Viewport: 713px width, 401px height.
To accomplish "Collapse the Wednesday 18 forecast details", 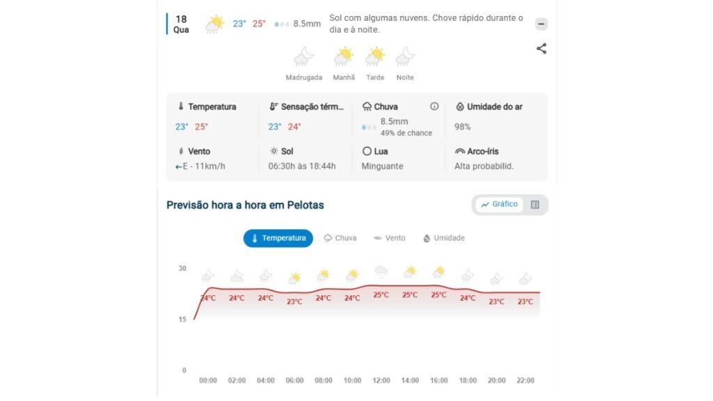I will click(x=541, y=24).
